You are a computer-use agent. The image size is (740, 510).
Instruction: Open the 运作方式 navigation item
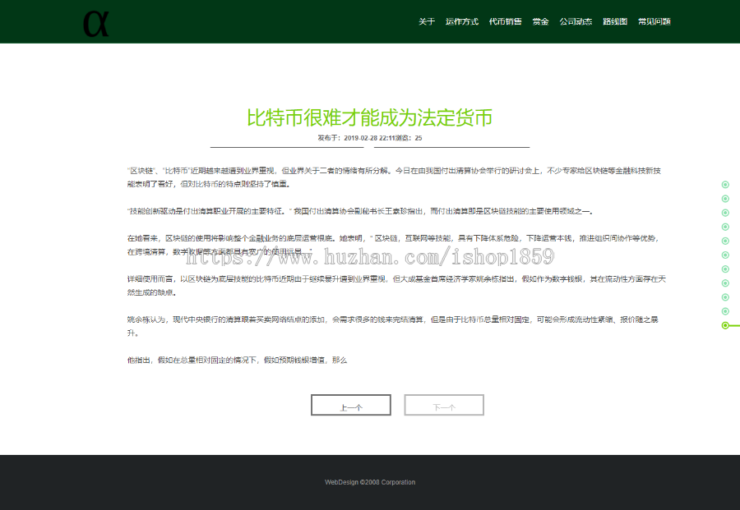click(x=461, y=21)
